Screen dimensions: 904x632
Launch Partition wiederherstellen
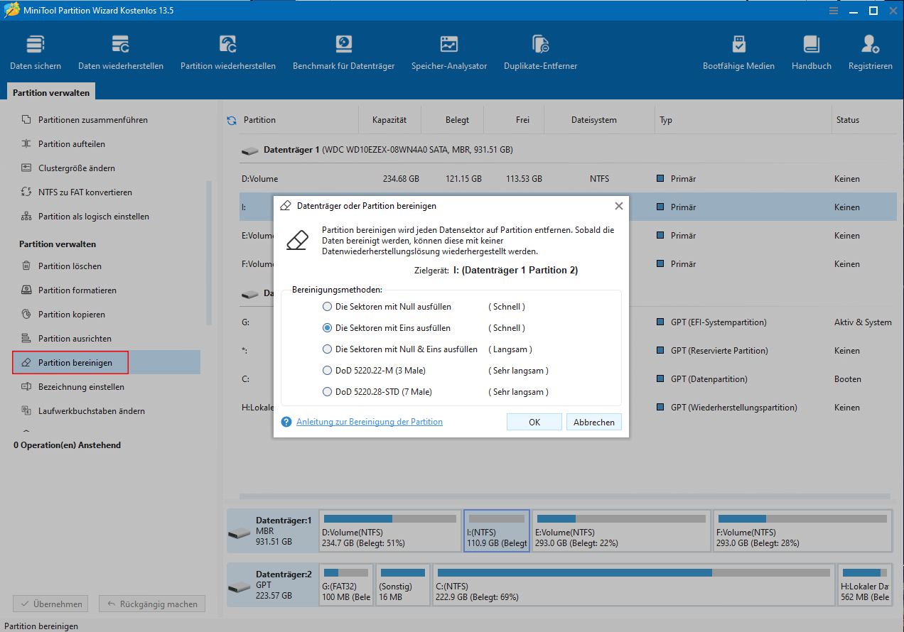coord(227,50)
